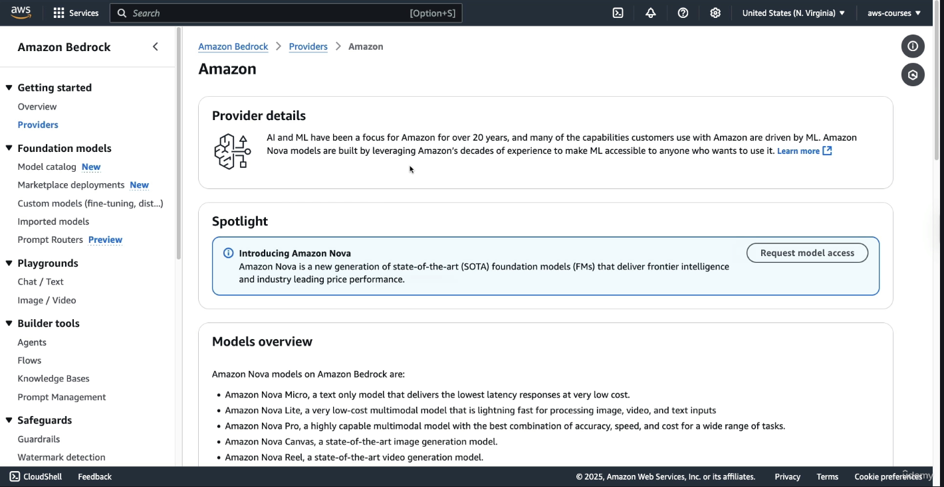The image size is (944, 487).
Task: Click the Learn more link
Action: point(798,151)
